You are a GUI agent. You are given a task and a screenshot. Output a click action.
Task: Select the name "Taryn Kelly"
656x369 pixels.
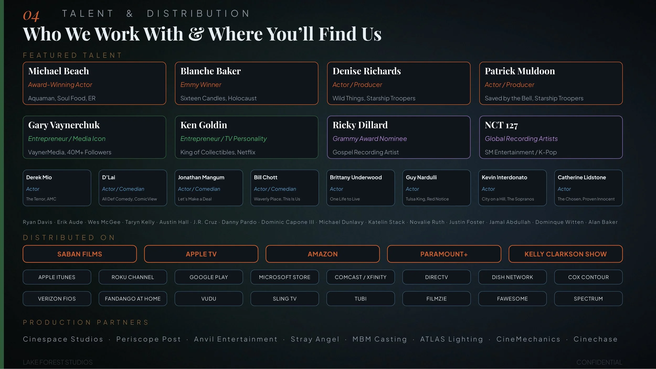coord(140,222)
